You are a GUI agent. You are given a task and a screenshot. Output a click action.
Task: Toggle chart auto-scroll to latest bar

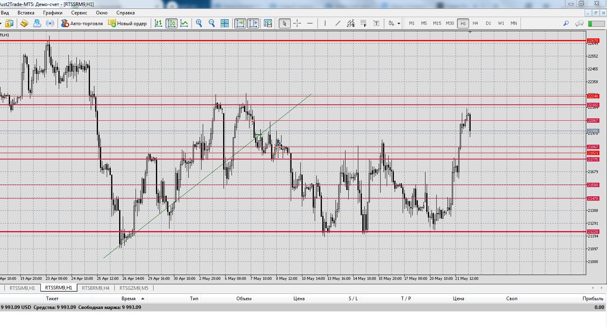[240, 23]
